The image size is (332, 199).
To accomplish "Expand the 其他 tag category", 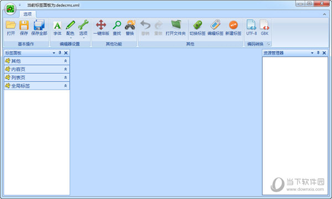I will (x=37, y=61).
